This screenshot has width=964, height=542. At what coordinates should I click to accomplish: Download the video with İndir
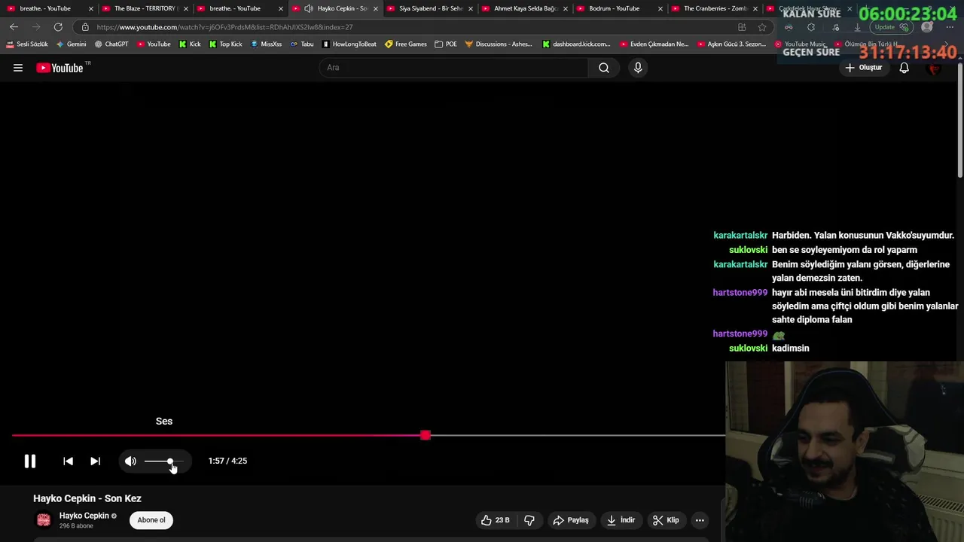pyautogui.click(x=621, y=520)
